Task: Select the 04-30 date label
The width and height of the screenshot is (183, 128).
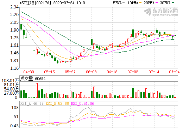Action: 29,72
